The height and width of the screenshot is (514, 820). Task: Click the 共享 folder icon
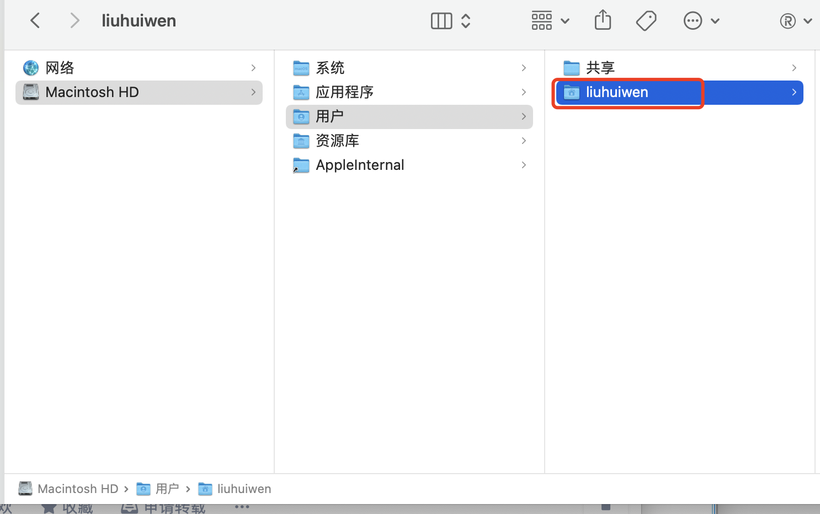click(x=571, y=68)
